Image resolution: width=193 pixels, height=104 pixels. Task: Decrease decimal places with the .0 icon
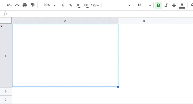(78, 5)
